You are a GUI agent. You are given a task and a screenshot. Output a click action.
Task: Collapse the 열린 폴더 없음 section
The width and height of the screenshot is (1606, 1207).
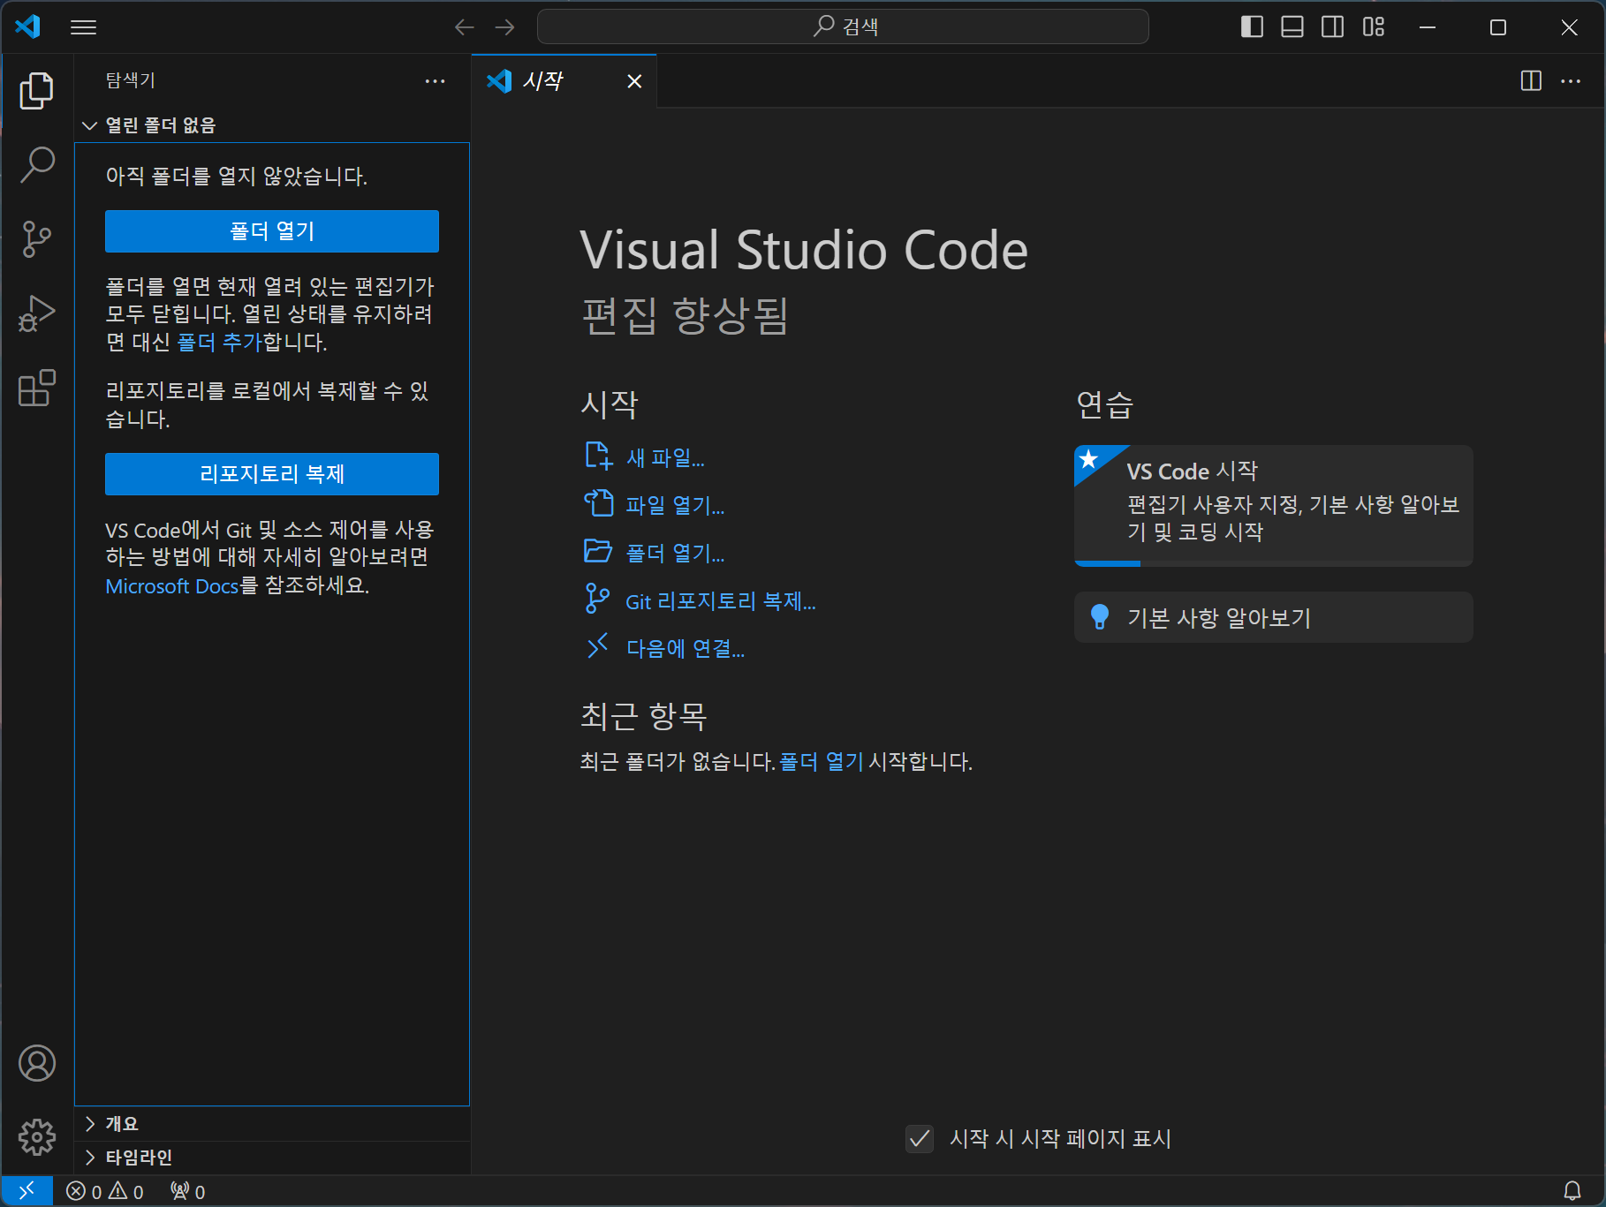coord(271,125)
